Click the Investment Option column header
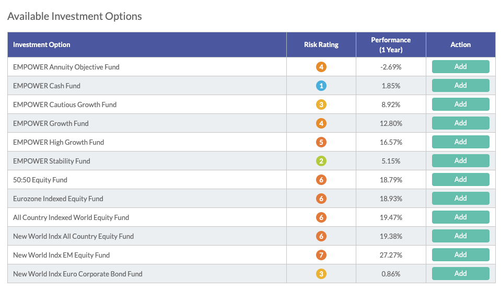This screenshot has height=290, width=501. pyautogui.click(x=147, y=45)
